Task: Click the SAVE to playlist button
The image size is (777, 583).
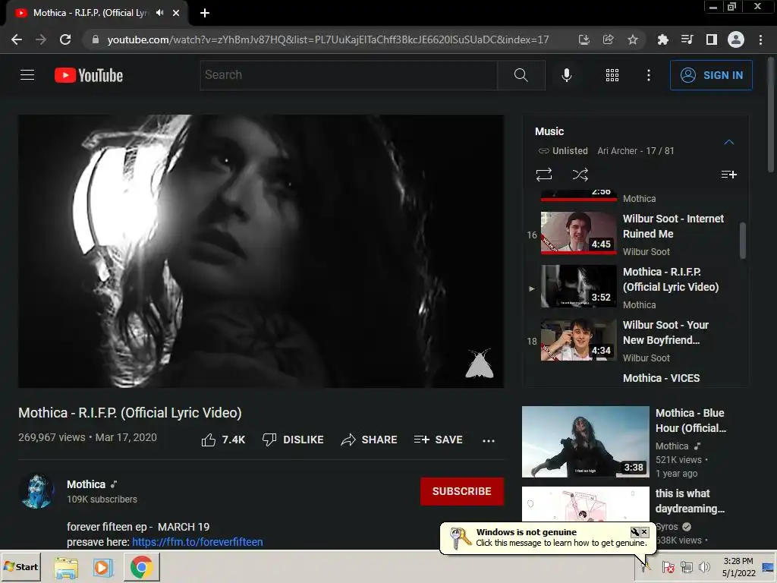Action: pyautogui.click(x=438, y=440)
